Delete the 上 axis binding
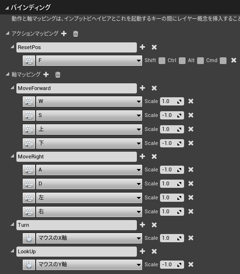This screenshot has width=240, height=274. click(191, 129)
